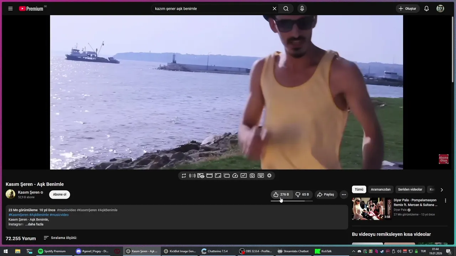Switch to KickBot Image Gen taskbar window
The image size is (456, 256).
point(180,251)
